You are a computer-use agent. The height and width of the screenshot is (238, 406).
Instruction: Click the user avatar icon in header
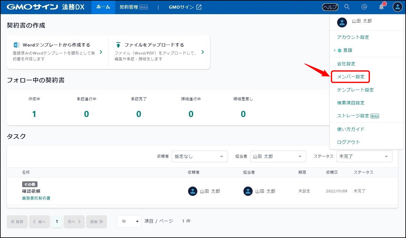coord(397,7)
